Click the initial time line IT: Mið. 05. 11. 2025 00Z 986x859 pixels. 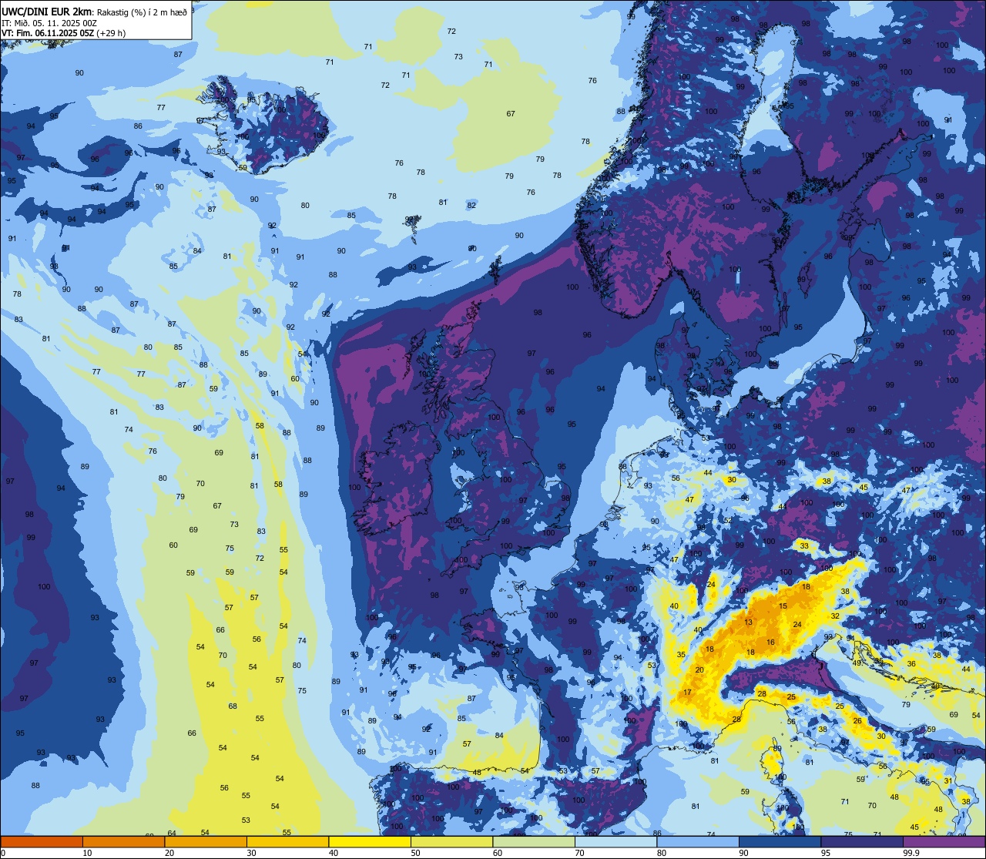[x=49, y=22]
